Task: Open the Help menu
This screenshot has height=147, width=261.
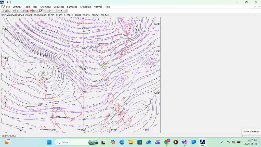Action: tap(107, 7)
